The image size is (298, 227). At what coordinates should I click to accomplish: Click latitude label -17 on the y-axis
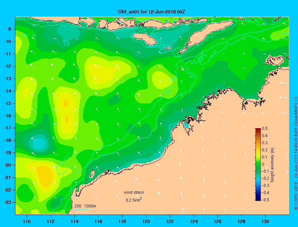(x=8, y=128)
